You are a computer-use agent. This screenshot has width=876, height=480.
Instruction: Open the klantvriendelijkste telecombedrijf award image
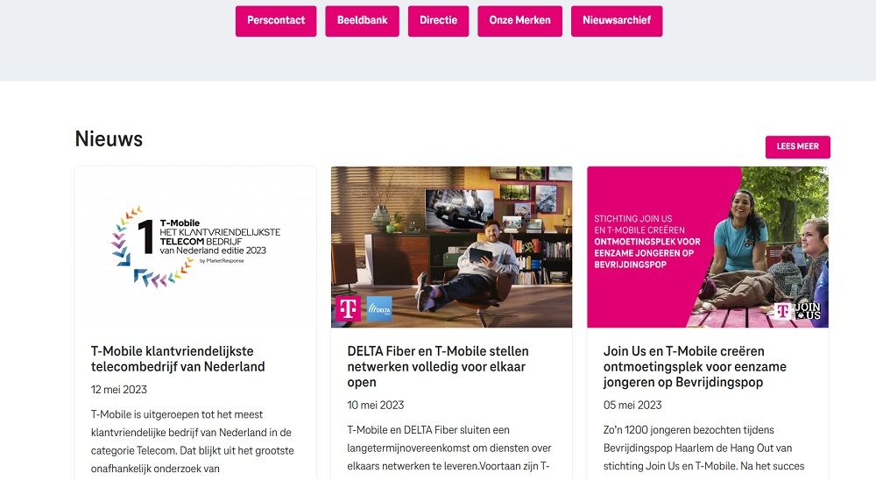click(x=195, y=247)
